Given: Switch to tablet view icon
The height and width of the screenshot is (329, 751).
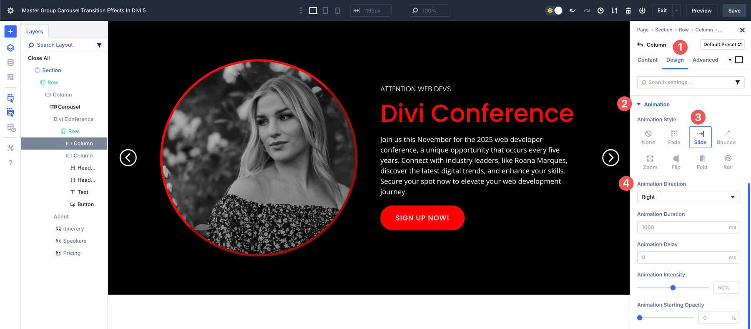Looking at the screenshot, I should (325, 10).
